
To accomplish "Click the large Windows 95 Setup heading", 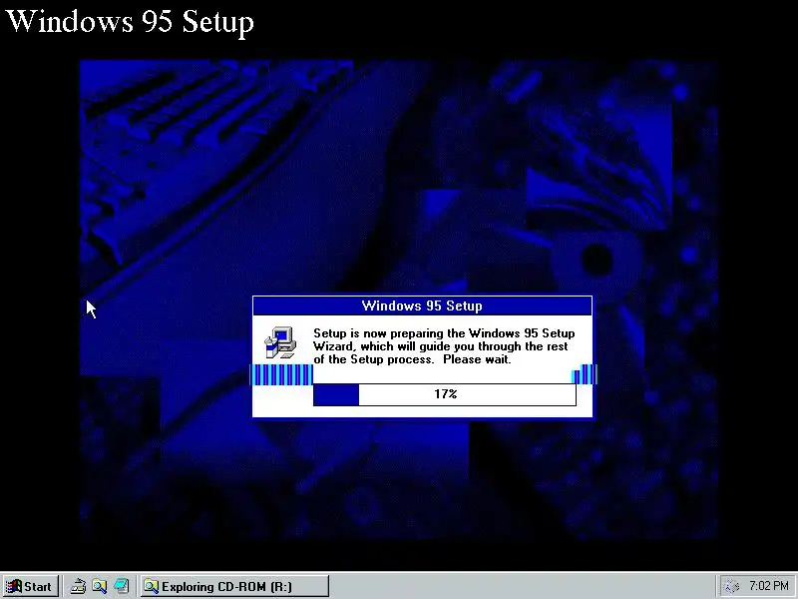I will pyautogui.click(x=130, y=21).
